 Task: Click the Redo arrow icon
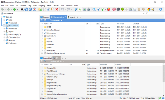[68, 9]
